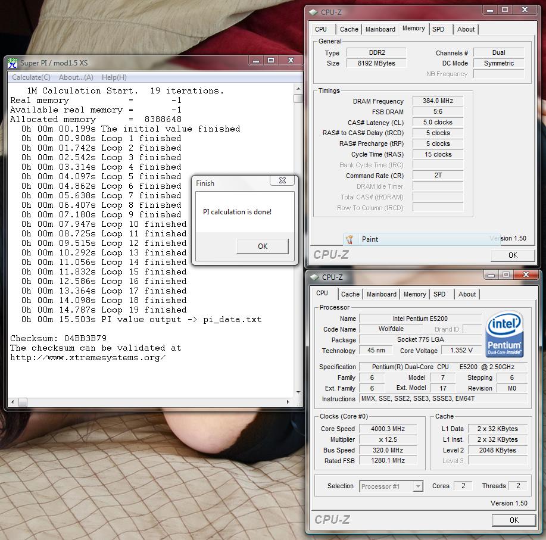Select Memory tab in upper CPU-Z window

pos(414,28)
